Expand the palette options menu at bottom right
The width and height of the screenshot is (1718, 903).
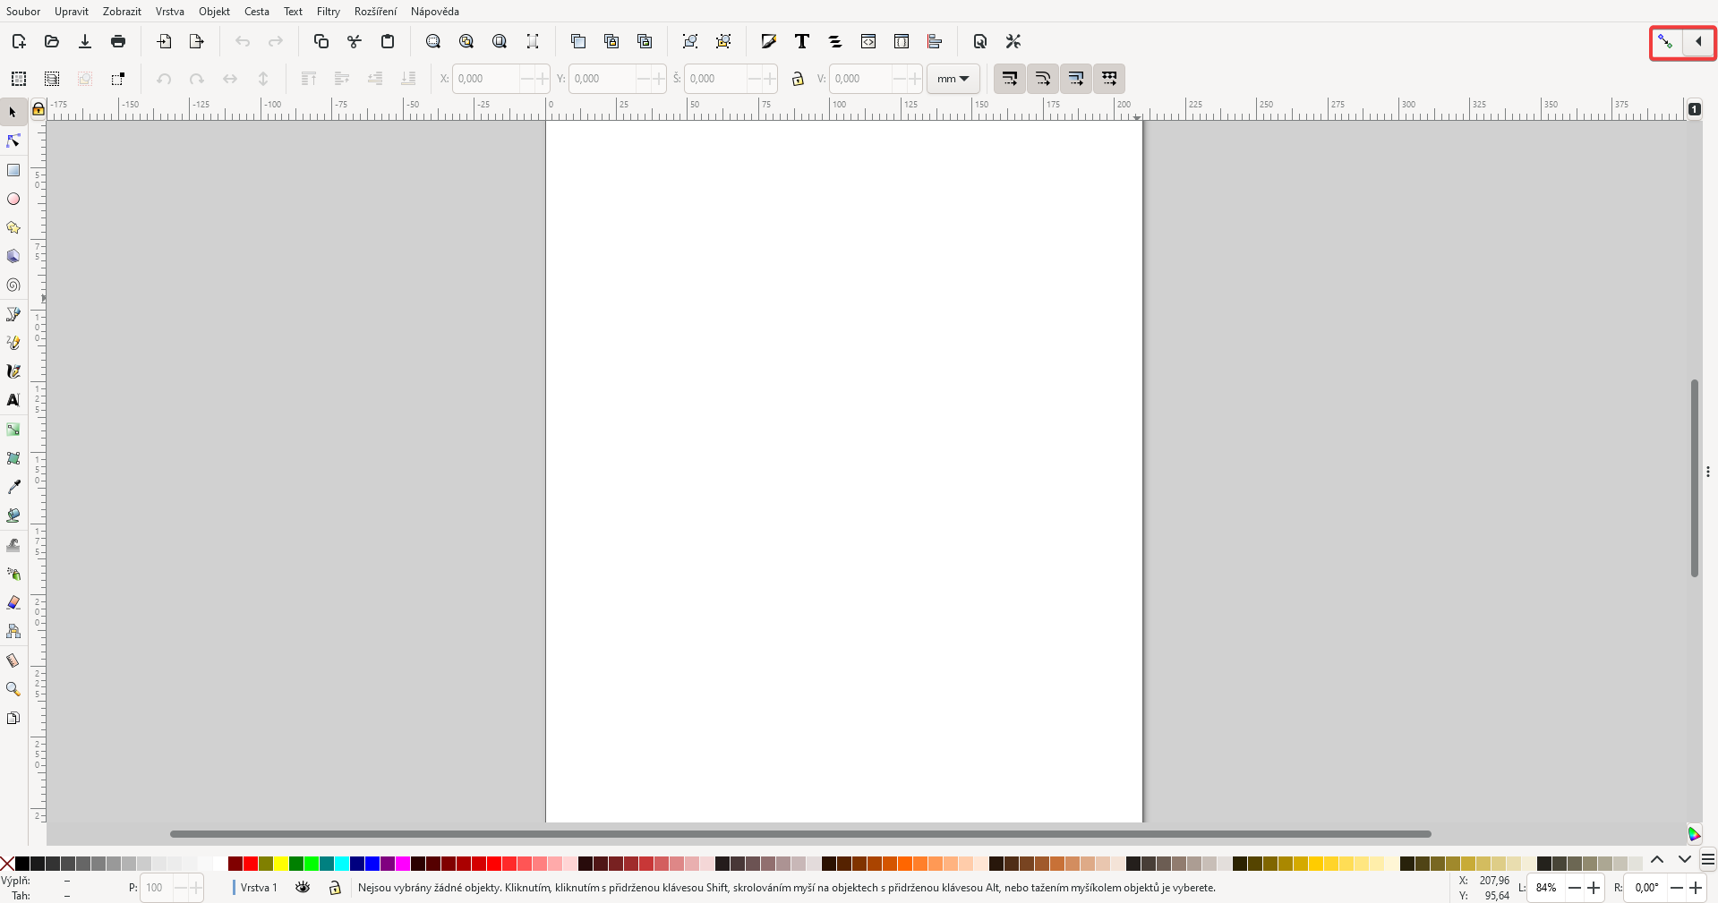point(1709,860)
